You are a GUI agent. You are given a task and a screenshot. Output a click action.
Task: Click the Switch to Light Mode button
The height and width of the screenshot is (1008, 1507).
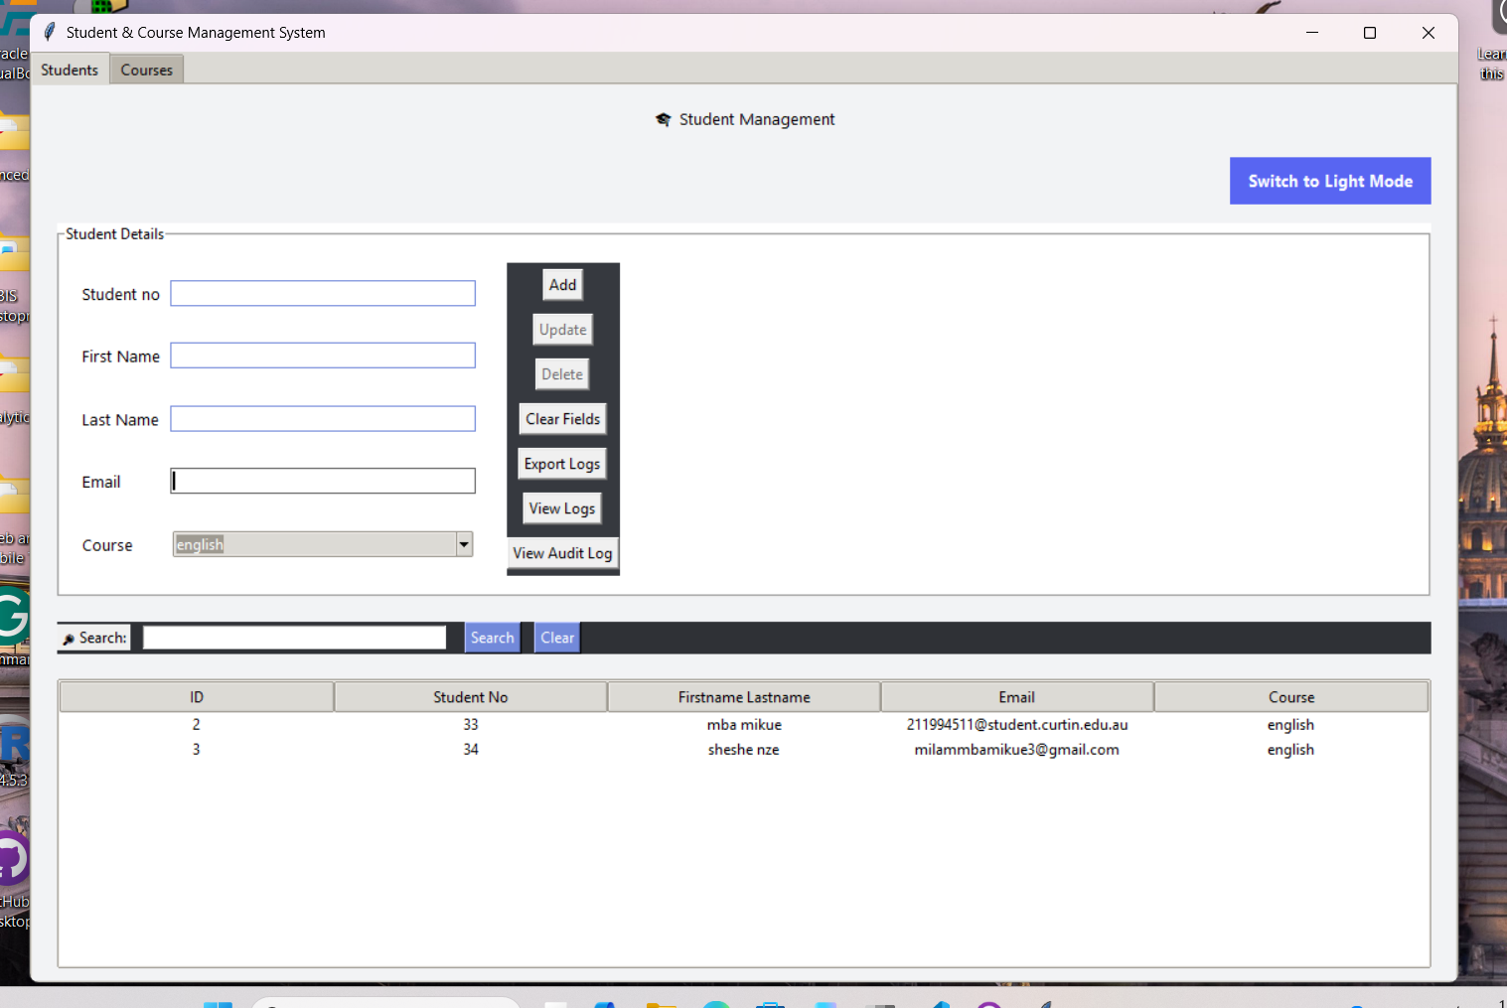[x=1330, y=181]
